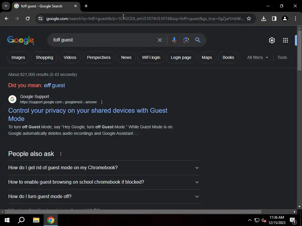Open new tab with plus button
This screenshot has width=302, height=226.
pos(86,6)
